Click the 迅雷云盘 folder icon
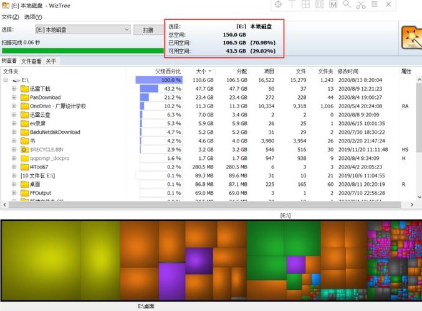Image resolution: width=422 pixels, height=311 pixels. point(25,114)
